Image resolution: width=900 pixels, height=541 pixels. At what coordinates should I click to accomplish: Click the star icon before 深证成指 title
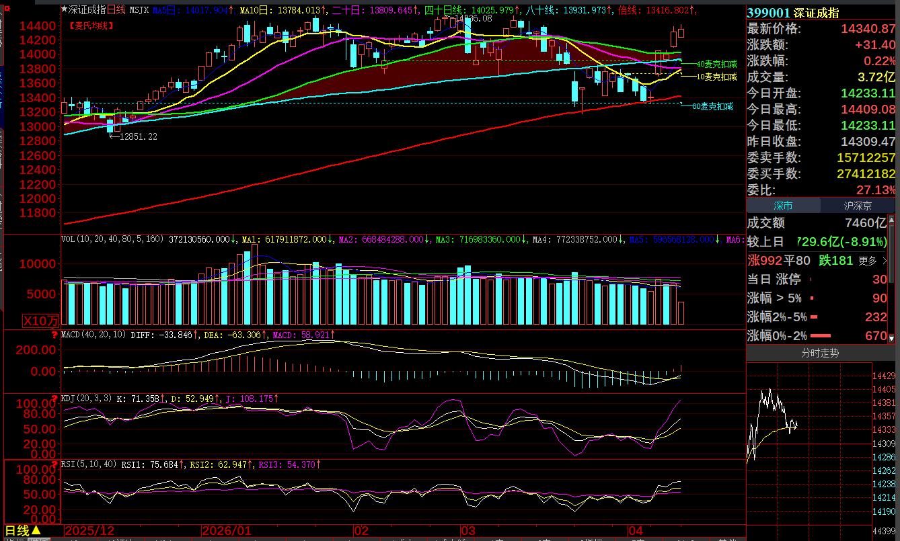64,10
